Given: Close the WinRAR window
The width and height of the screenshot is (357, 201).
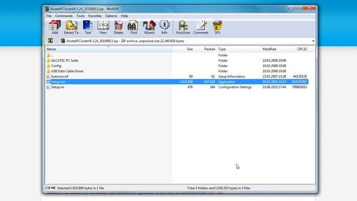Looking at the screenshot, I should (x=310, y=8).
